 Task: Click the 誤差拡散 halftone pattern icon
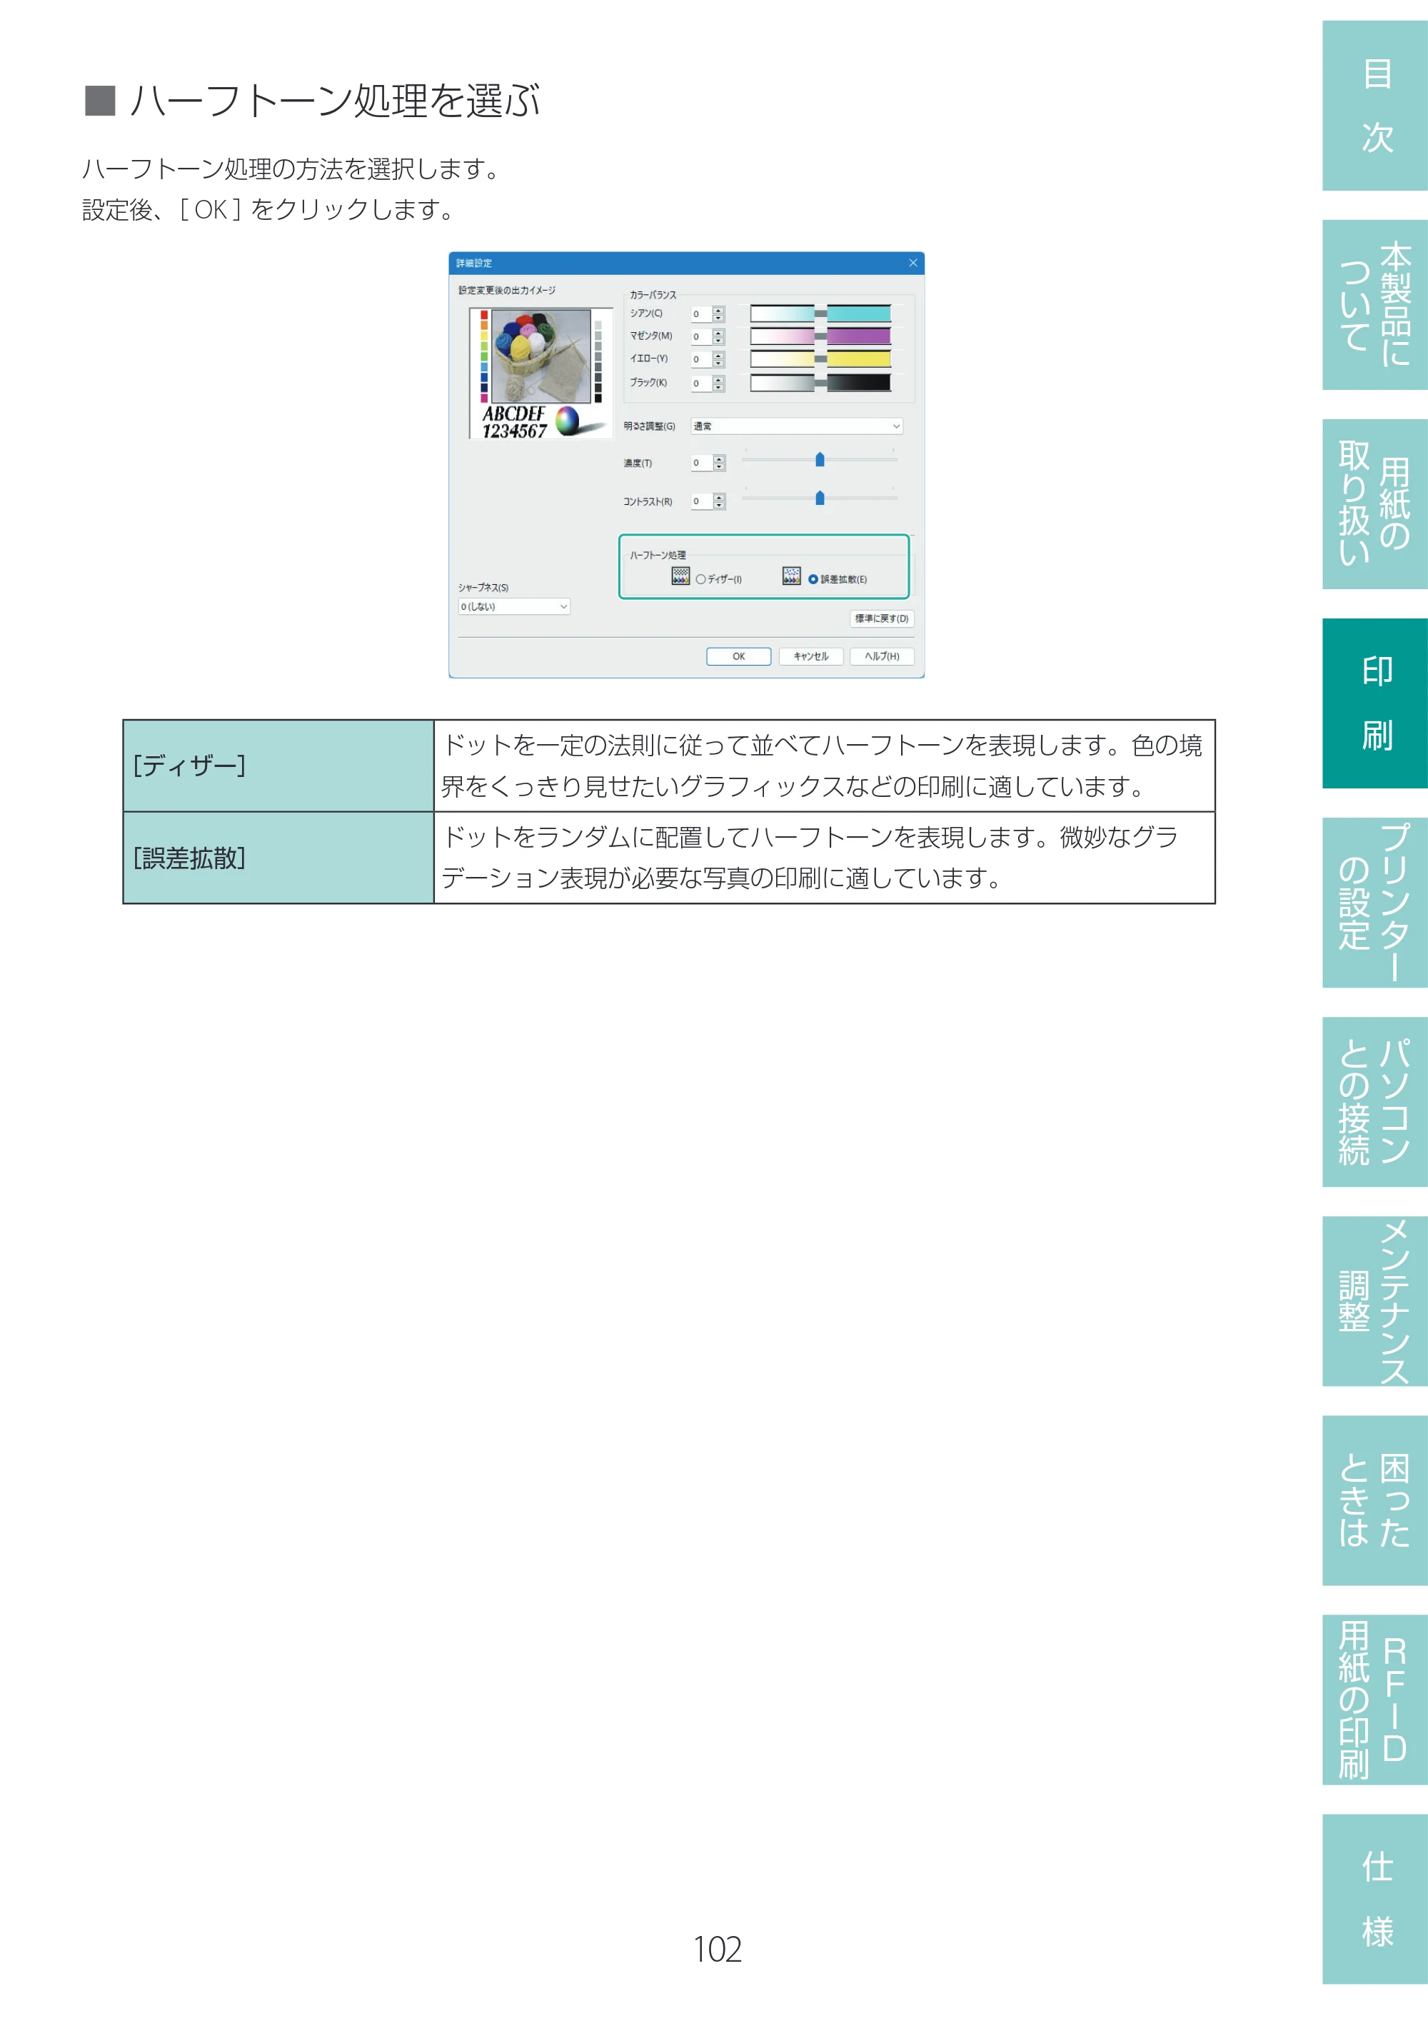tap(791, 576)
